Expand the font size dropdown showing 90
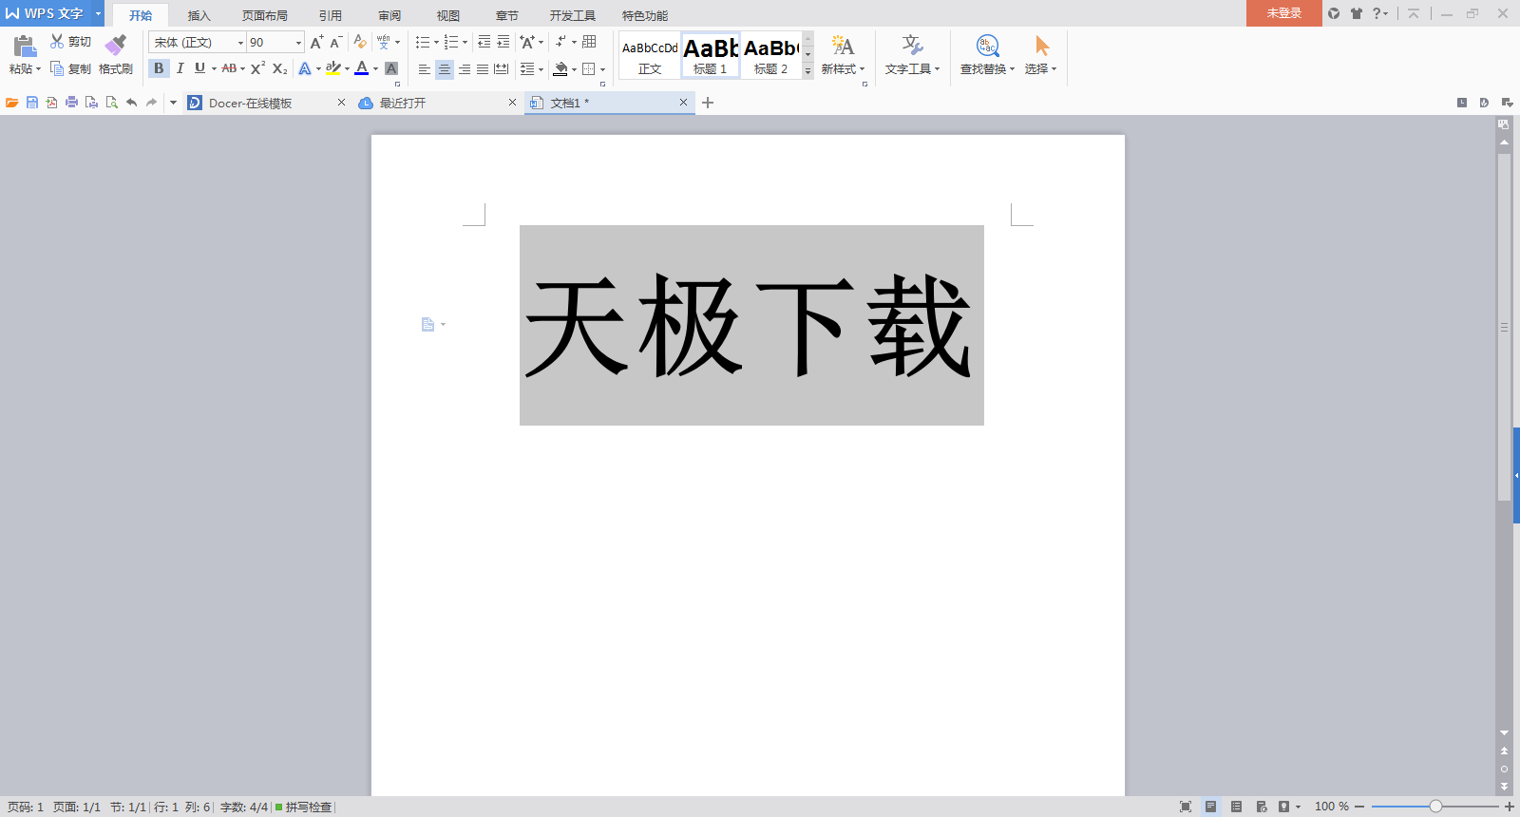 (x=298, y=43)
